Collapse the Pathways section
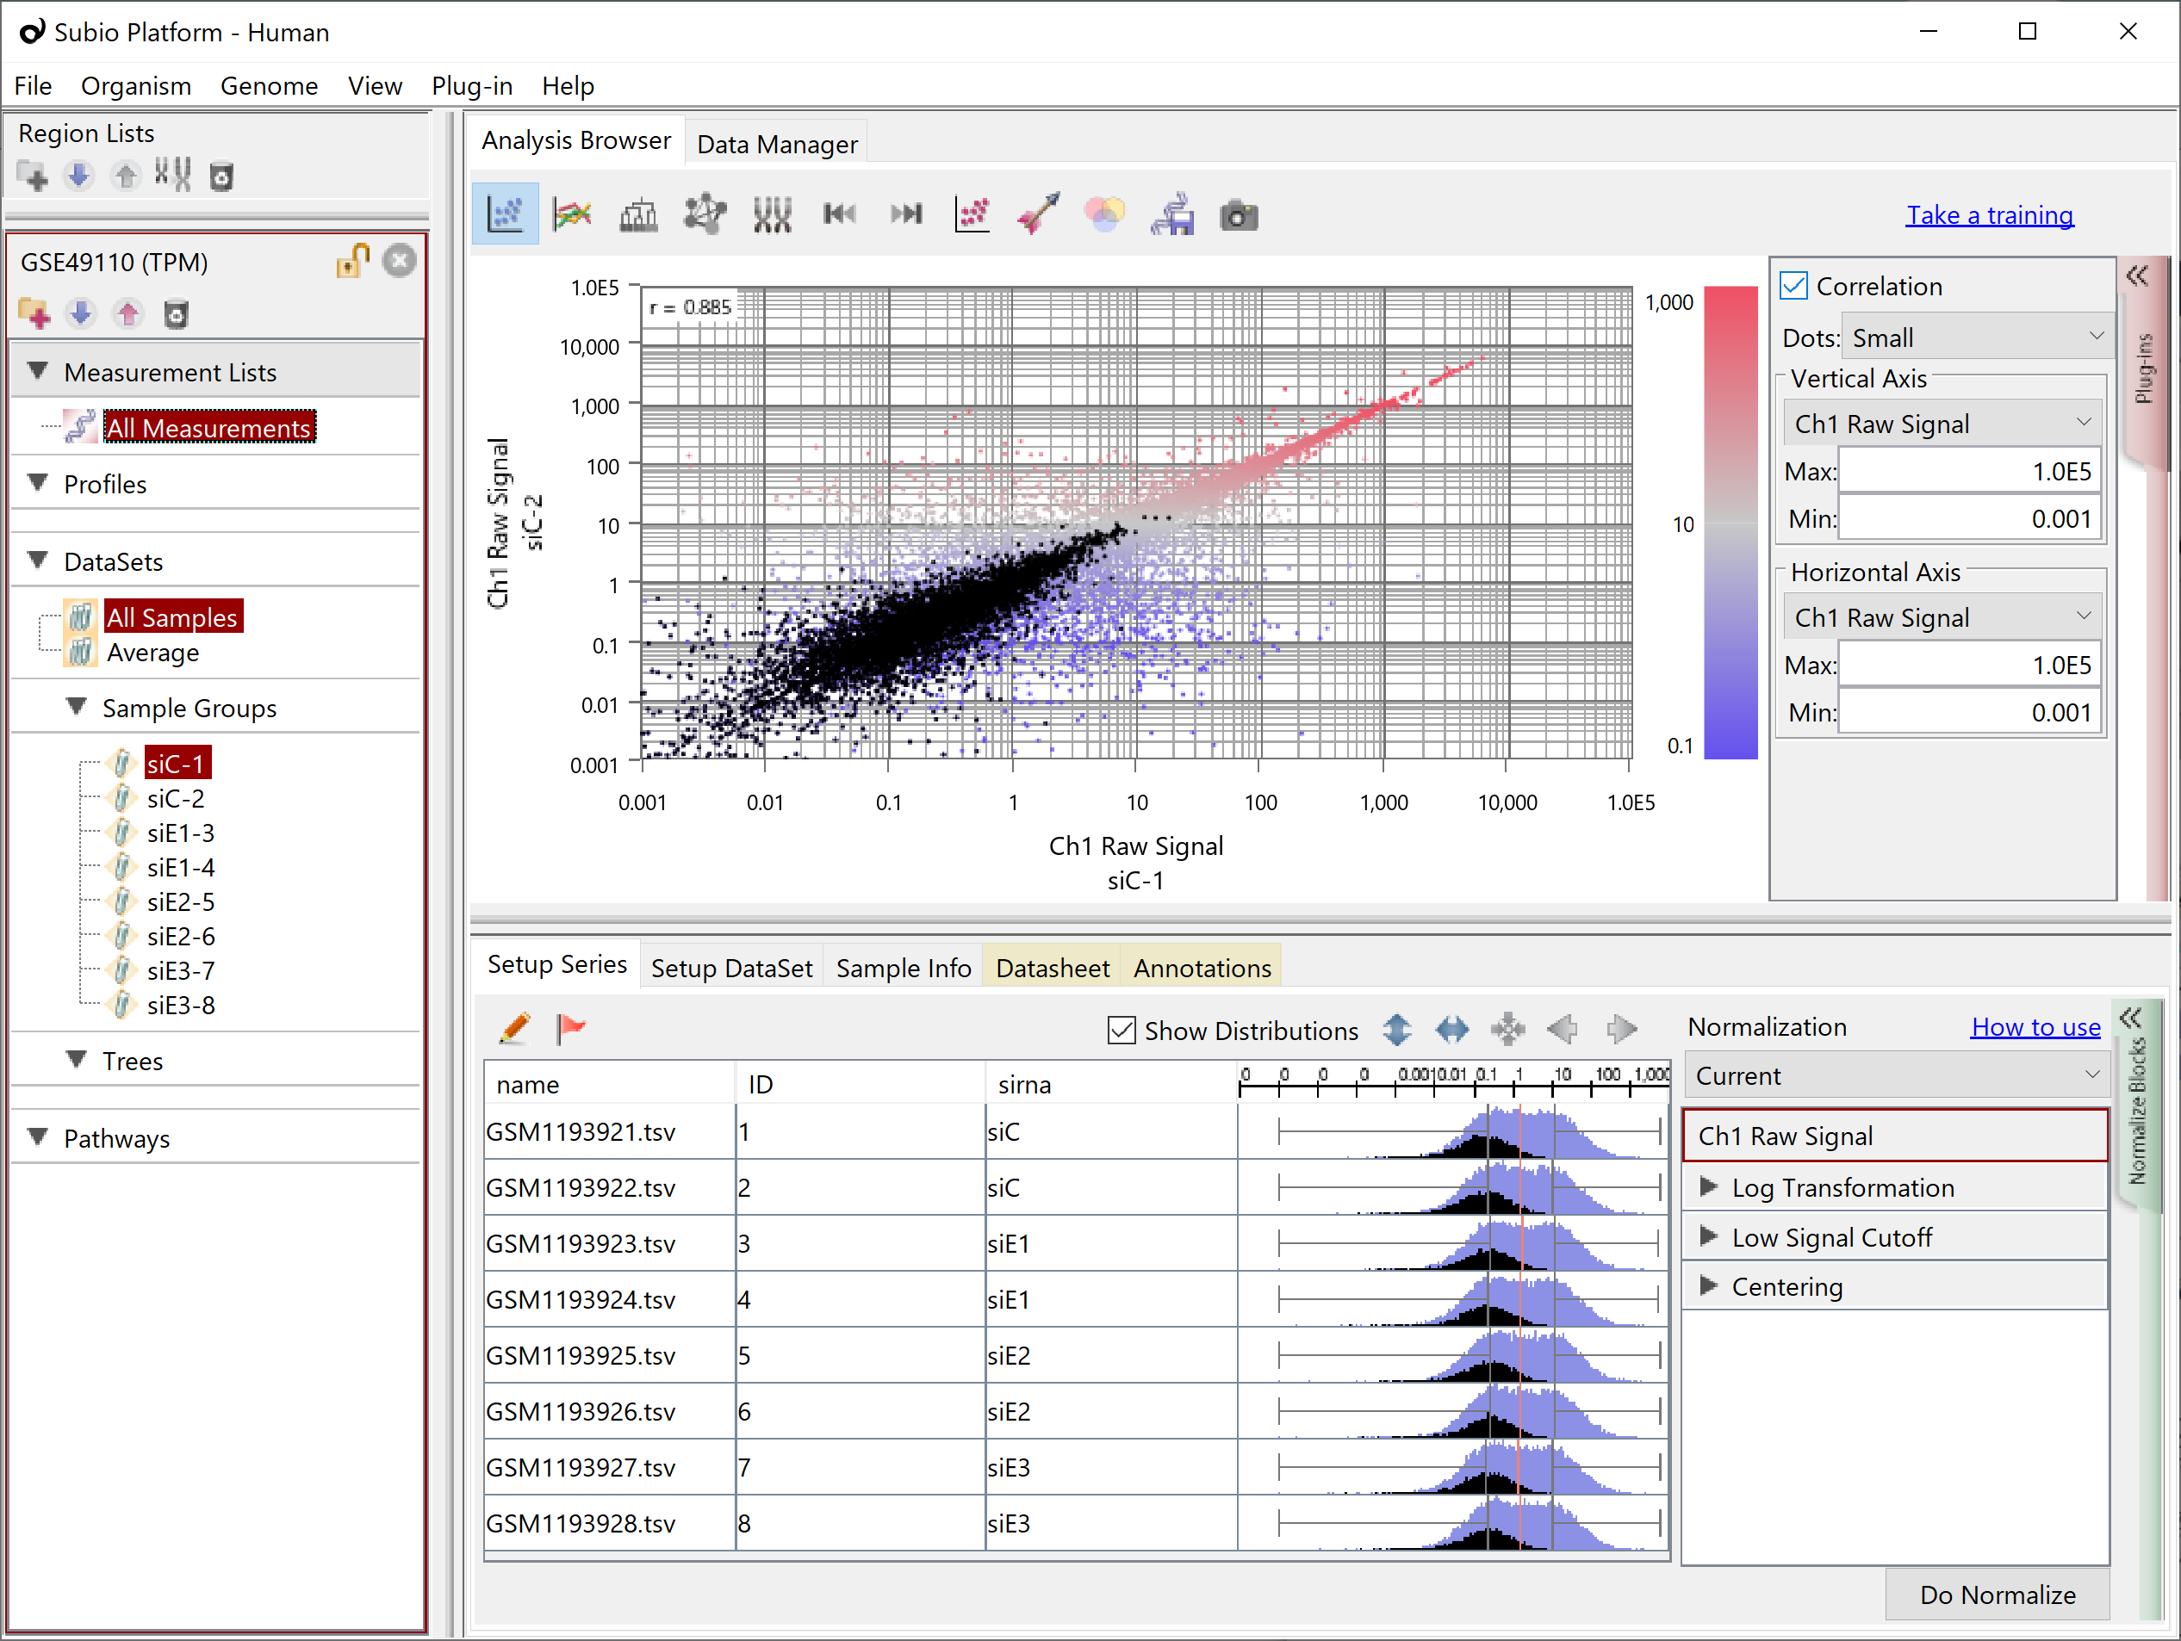2181x1641 pixels. [x=39, y=1136]
